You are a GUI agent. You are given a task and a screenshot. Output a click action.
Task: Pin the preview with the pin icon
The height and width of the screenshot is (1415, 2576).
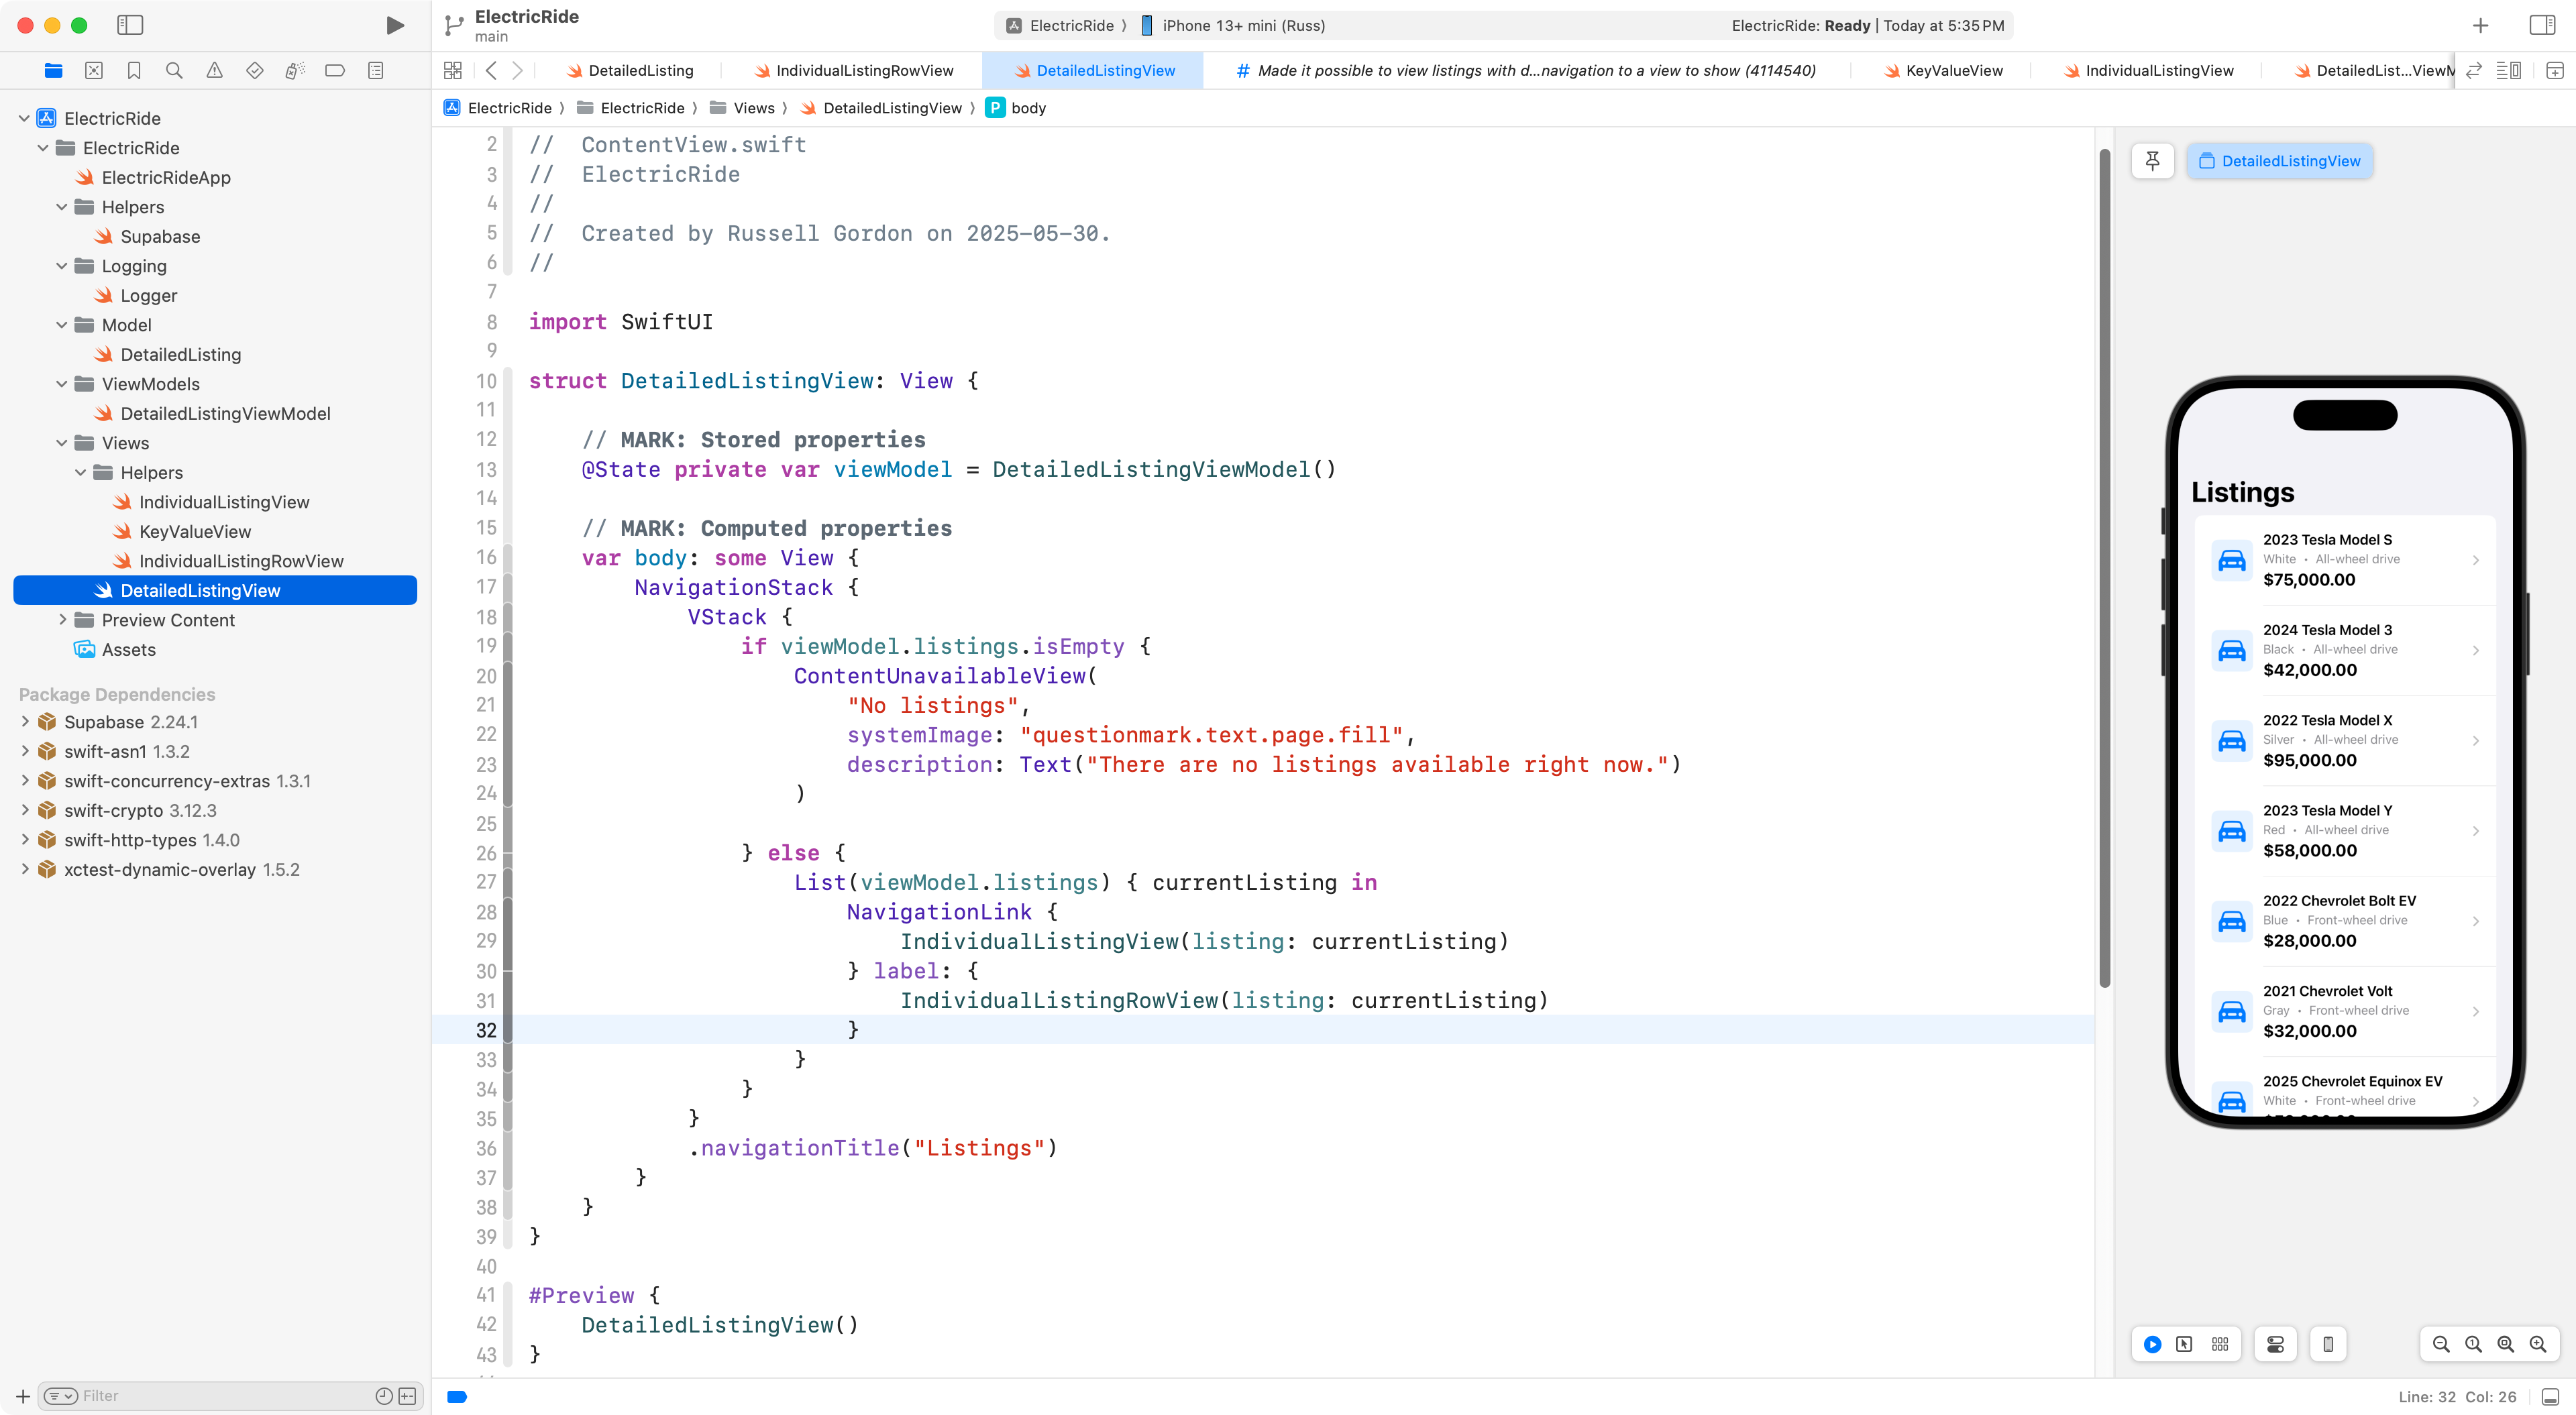(x=2153, y=161)
